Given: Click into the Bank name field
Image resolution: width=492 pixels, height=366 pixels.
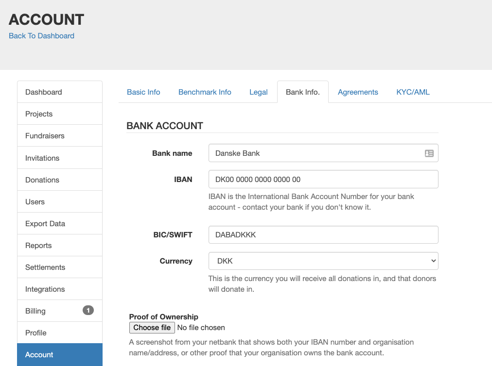Looking at the screenshot, I should pyautogui.click(x=323, y=153).
